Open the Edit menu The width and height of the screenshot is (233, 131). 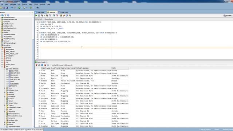(2, 4)
